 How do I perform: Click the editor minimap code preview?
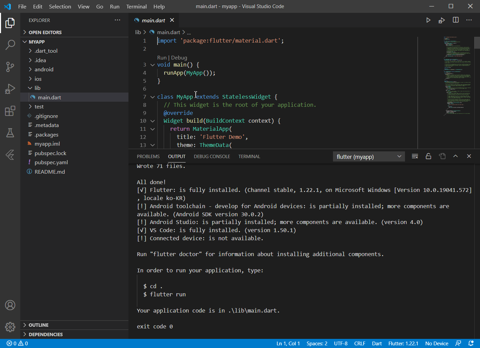pyautogui.click(x=457, y=76)
